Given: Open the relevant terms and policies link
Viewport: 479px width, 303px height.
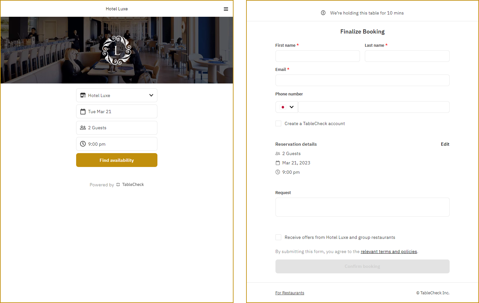Looking at the screenshot, I should 389,251.
